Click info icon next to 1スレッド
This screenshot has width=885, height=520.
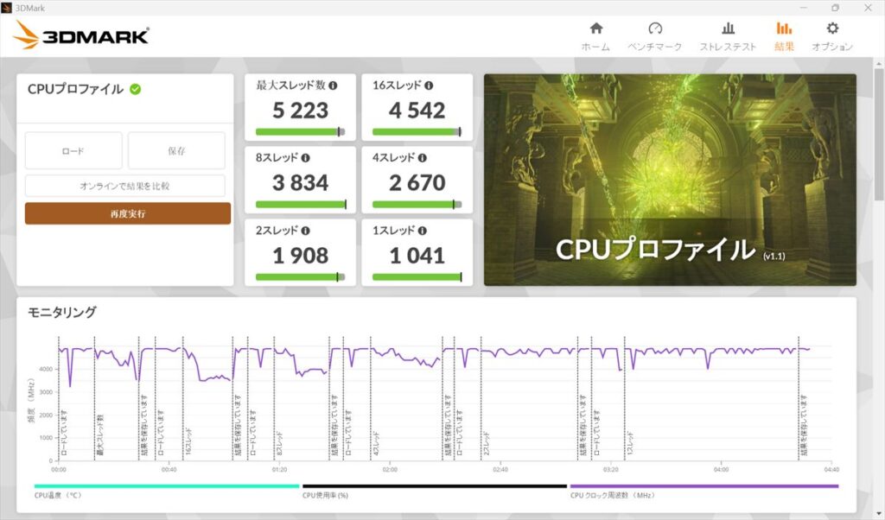(422, 231)
